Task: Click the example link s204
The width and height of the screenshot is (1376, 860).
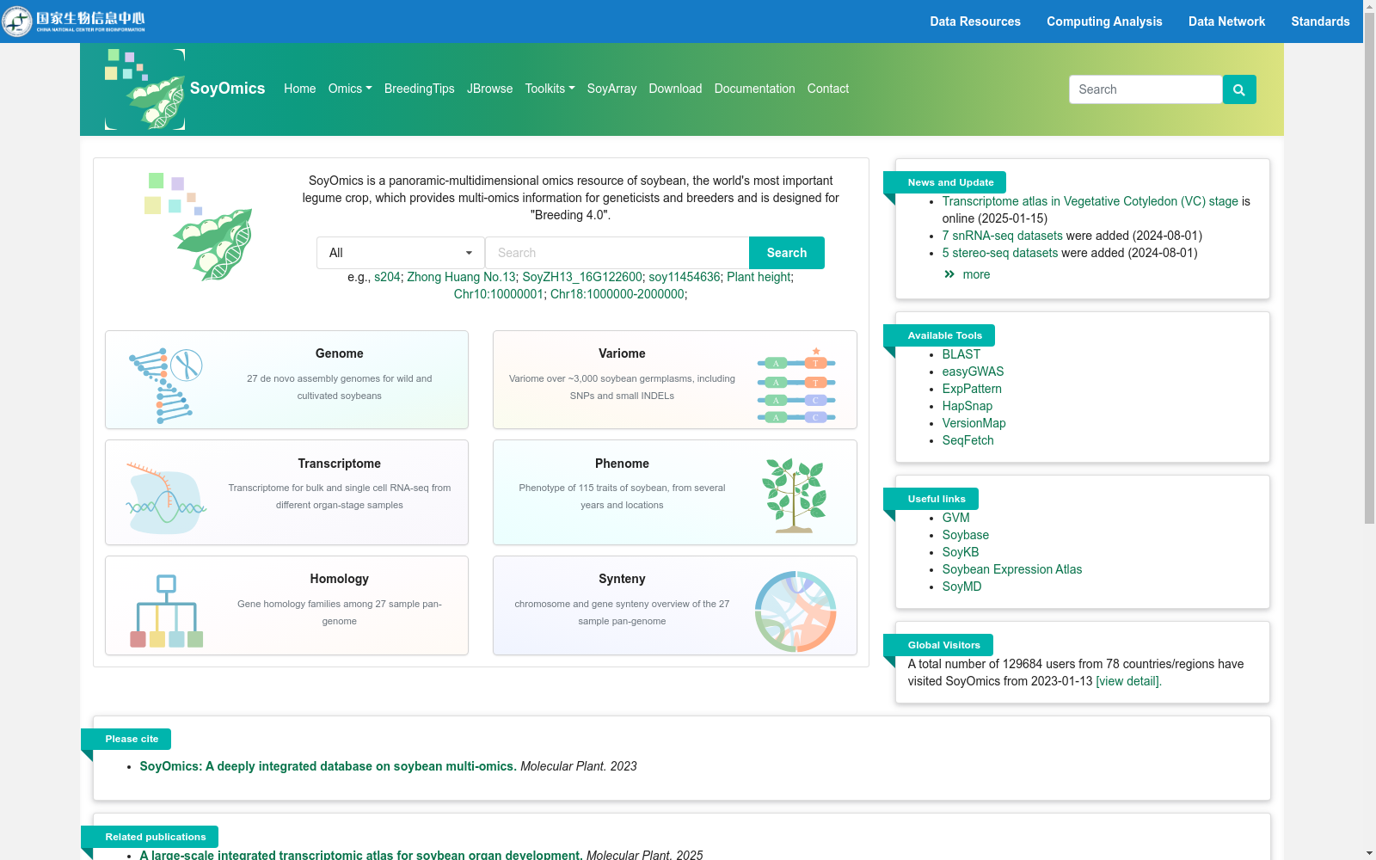Action: tap(387, 277)
